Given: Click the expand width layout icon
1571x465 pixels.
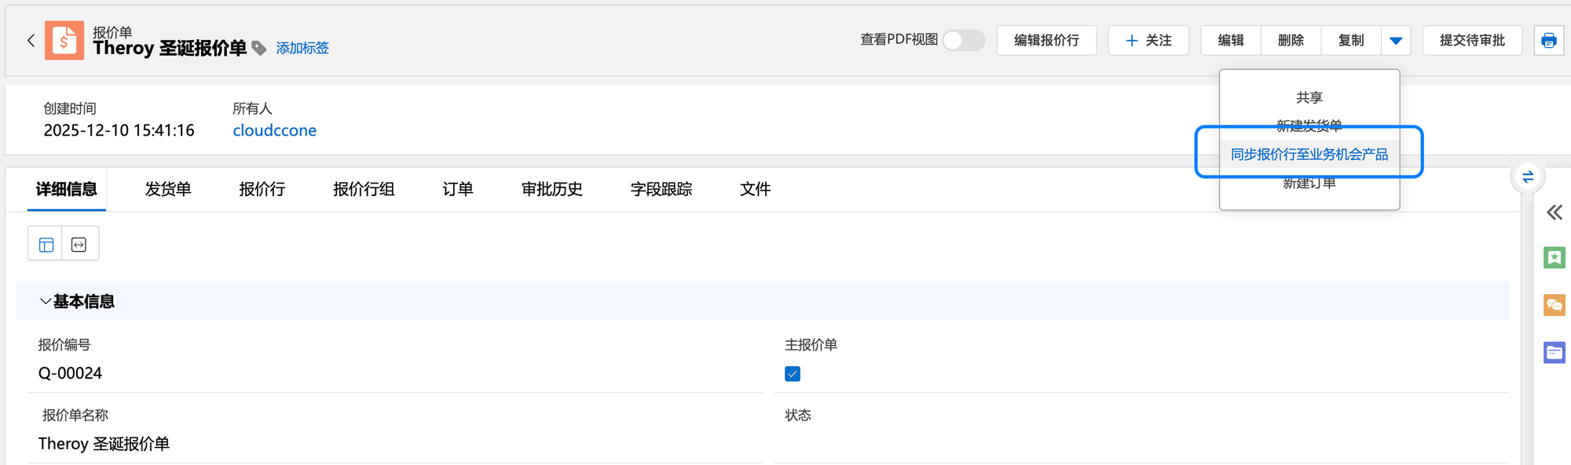Looking at the screenshot, I should click(x=79, y=245).
